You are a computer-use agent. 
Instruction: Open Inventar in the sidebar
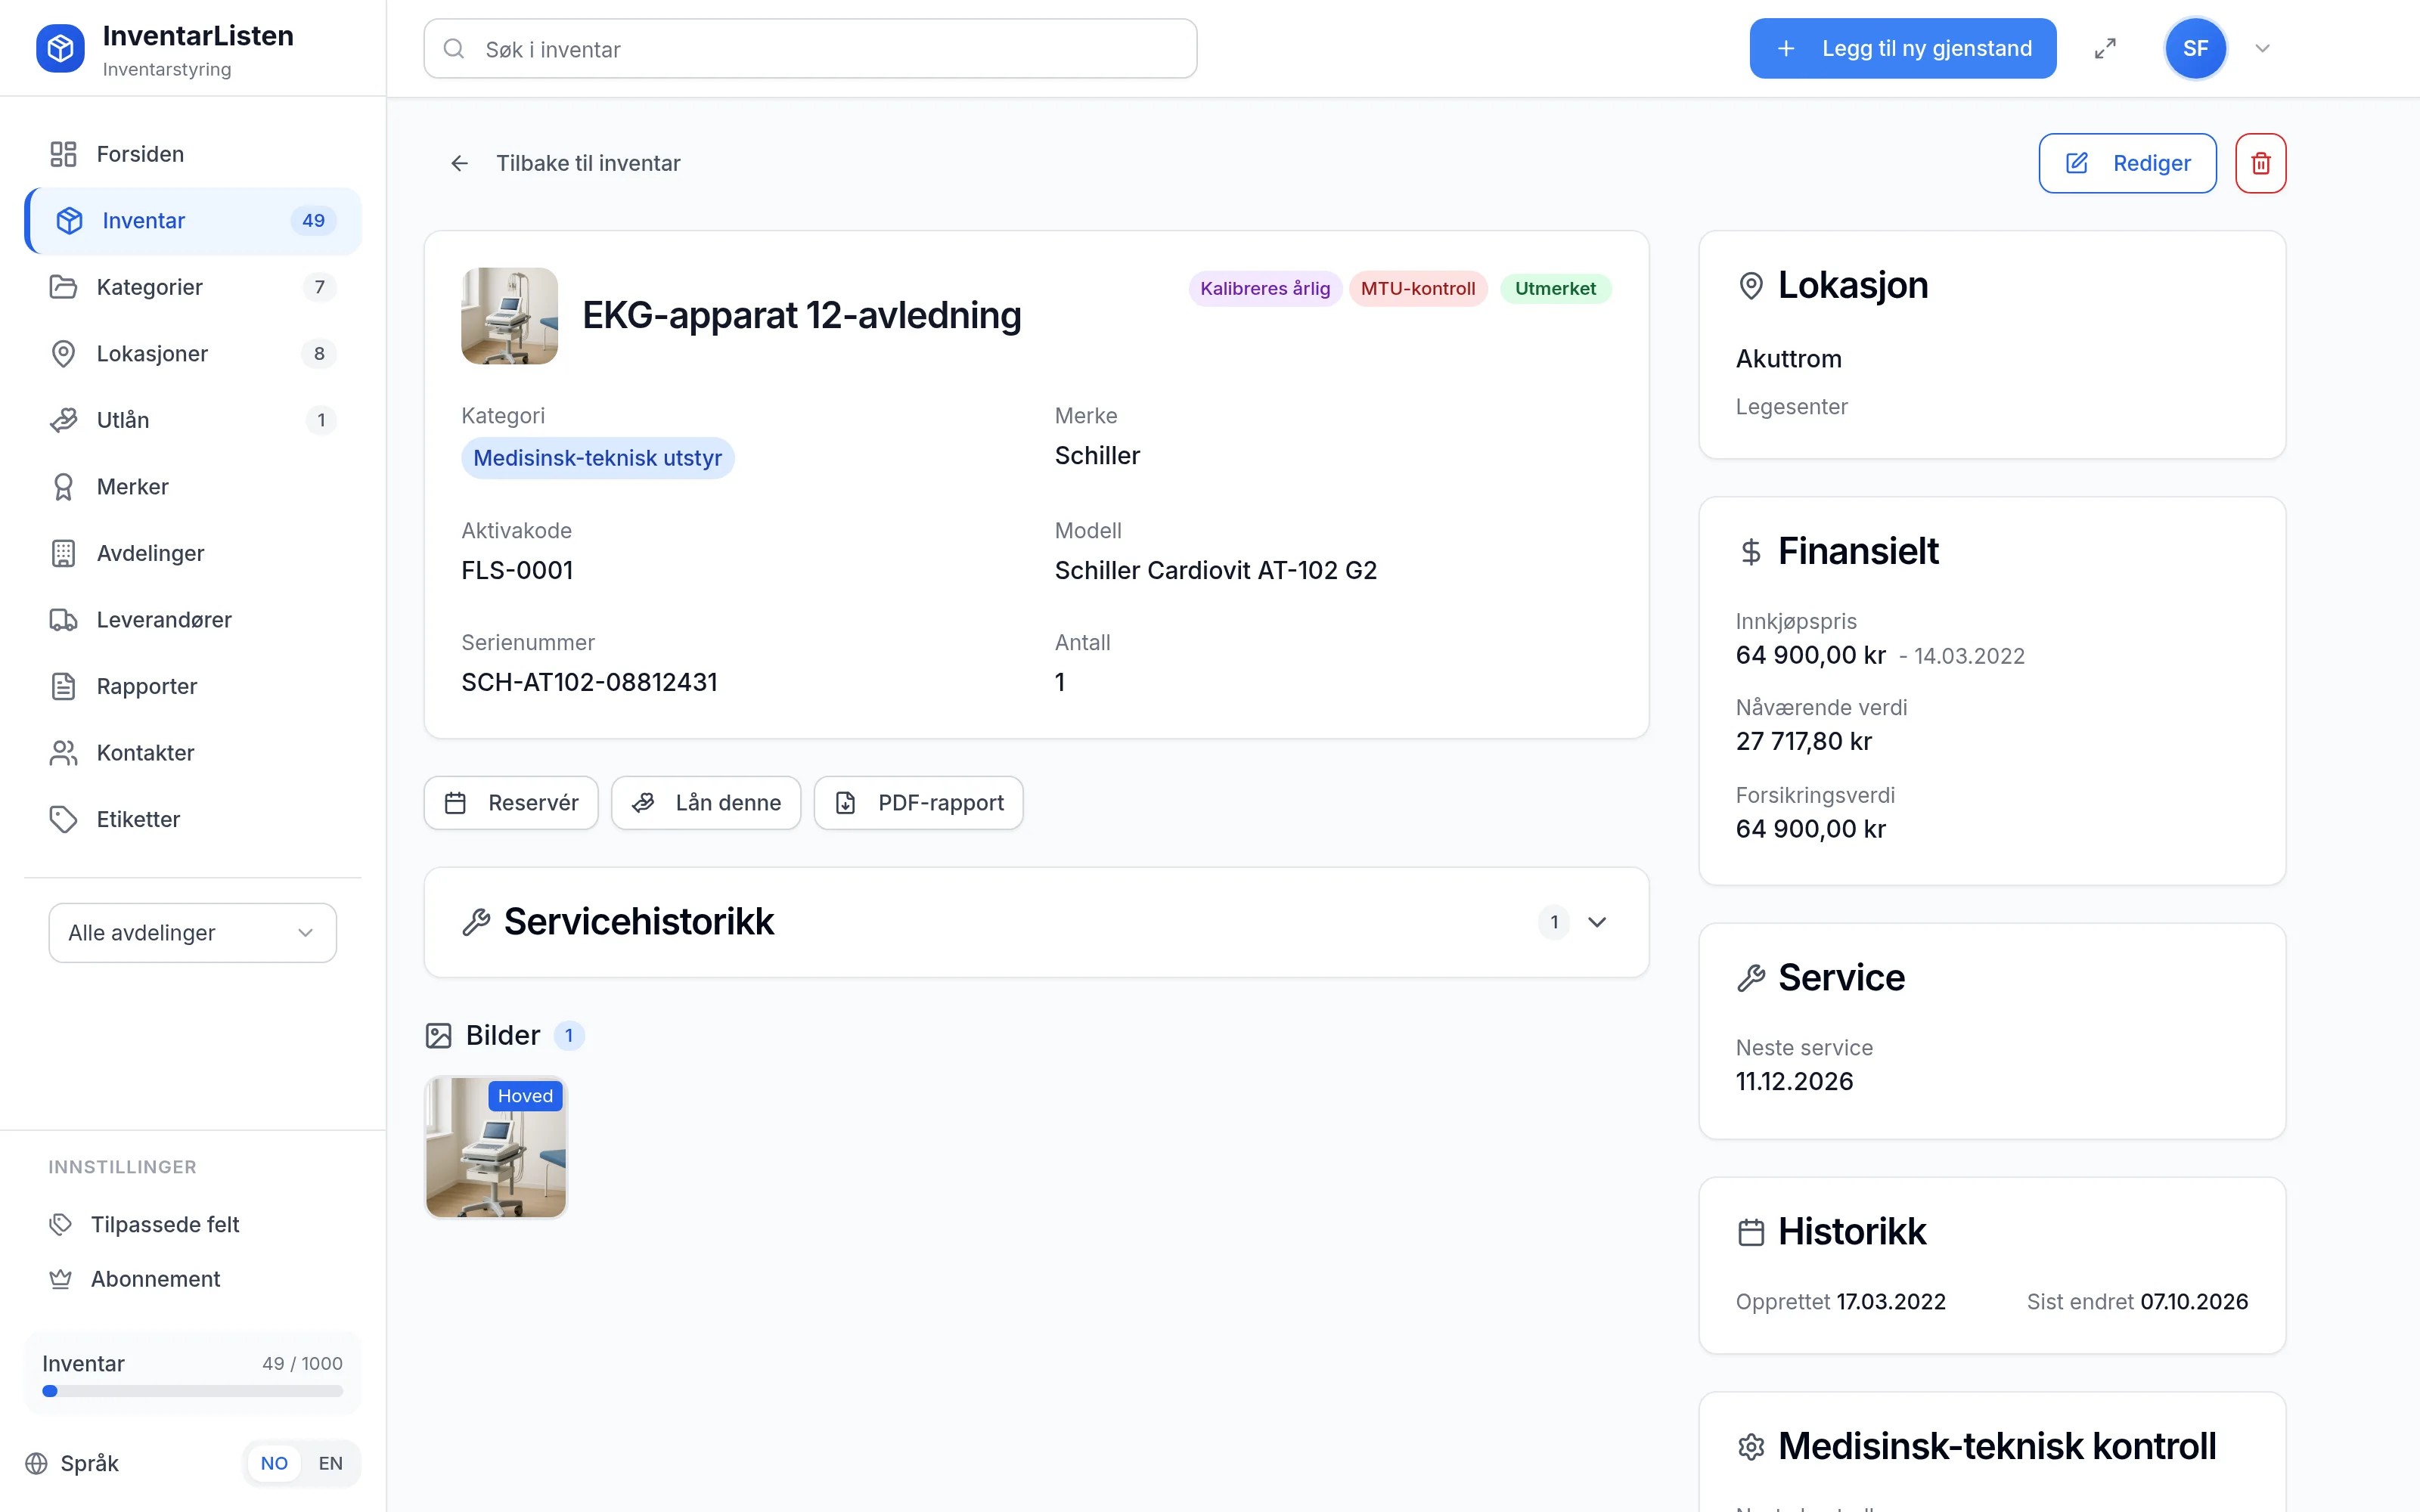click(x=193, y=221)
